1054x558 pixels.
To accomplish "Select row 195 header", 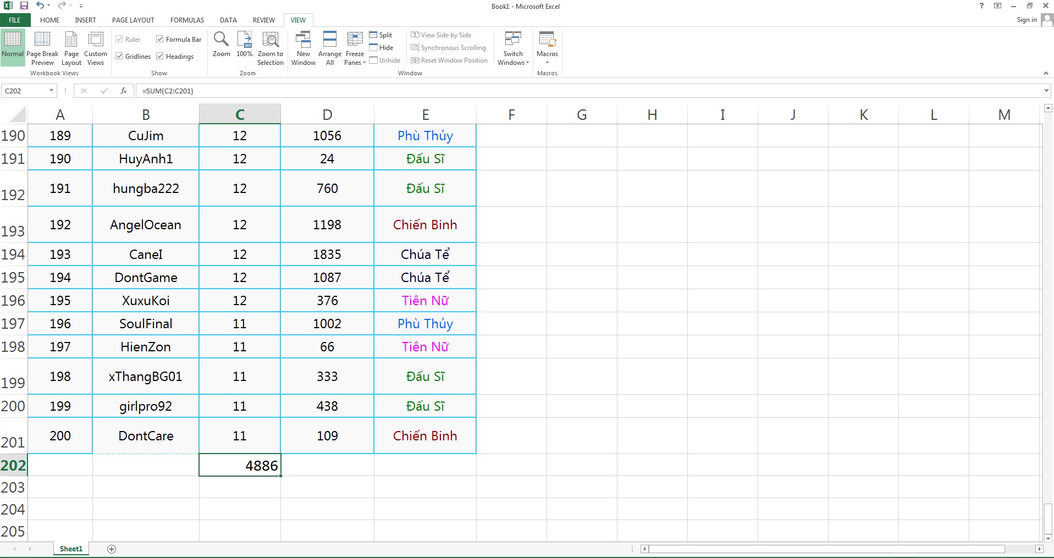I will (13, 278).
